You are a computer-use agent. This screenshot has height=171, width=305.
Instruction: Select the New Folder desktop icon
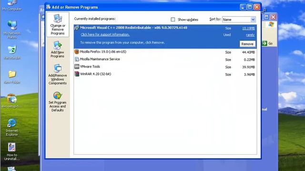pyautogui.click(x=12, y=77)
